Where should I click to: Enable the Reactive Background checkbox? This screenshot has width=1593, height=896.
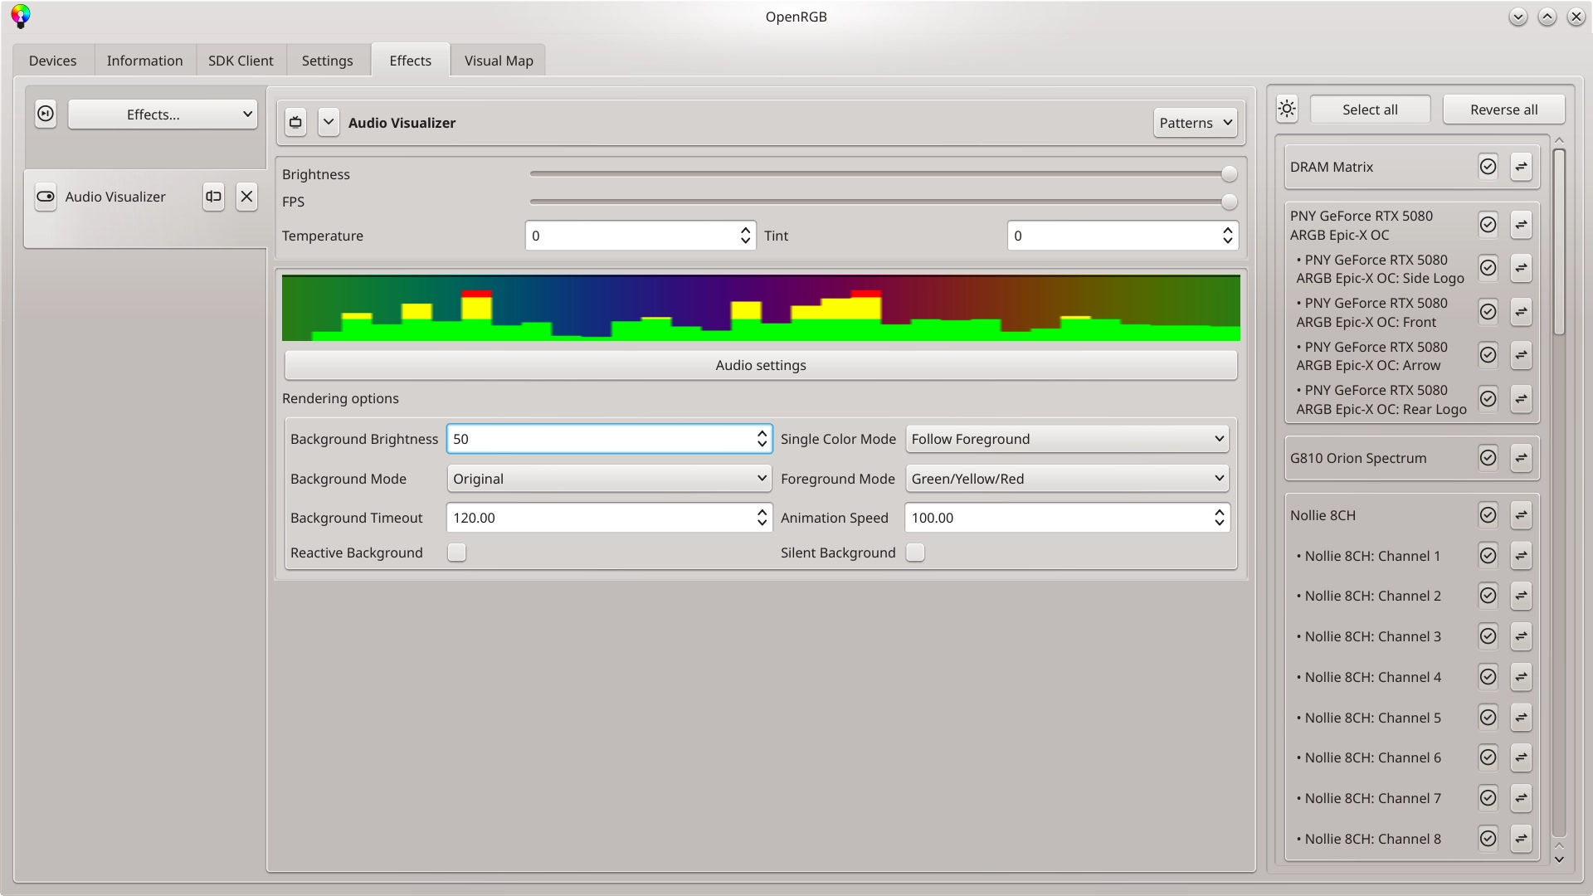(456, 553)
